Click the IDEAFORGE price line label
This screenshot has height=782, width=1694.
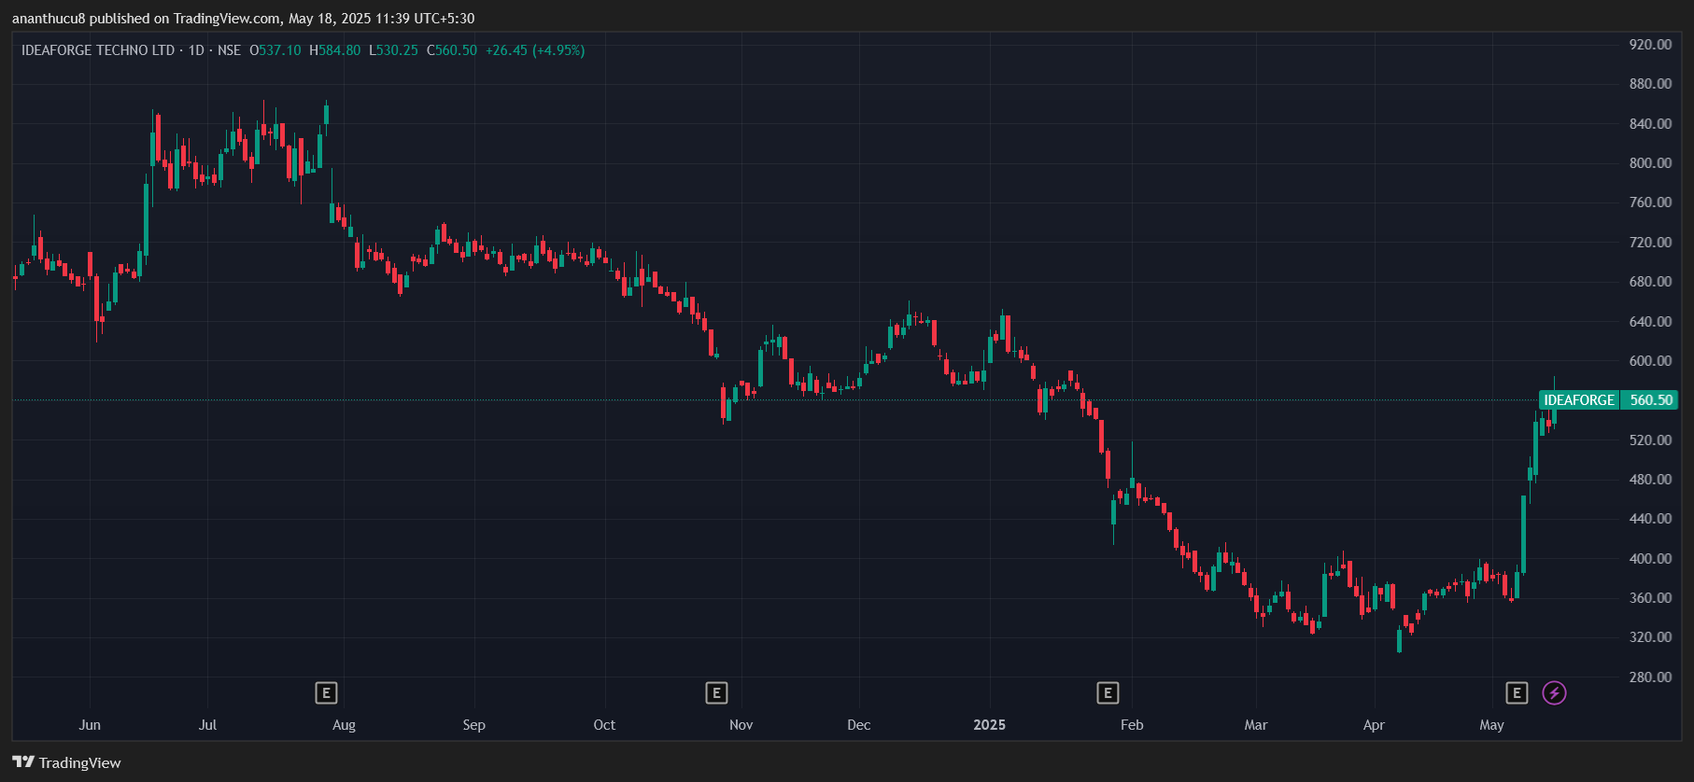pyautogui.click(x=1578, y=400)
